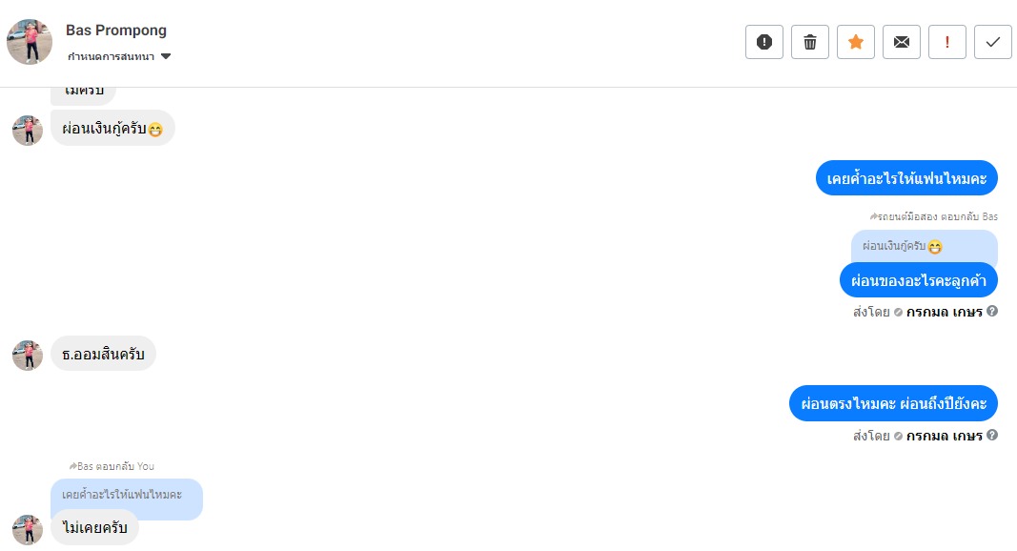Click sender name กรกมล เกษร under ผ่อนของอะไรคะลูกค้า
1017x551 pixels.
(x=944, y=312)
